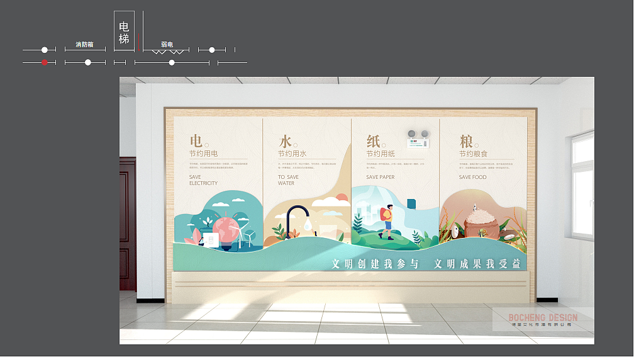The height and width of the screenshot is (357, 634).
Task: Click the 弱电 label on the floor plan
Action: [167, 44]
